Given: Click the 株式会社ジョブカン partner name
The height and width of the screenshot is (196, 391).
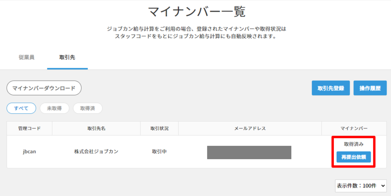Looking at the screenshot, I should [x=96, y=152].
